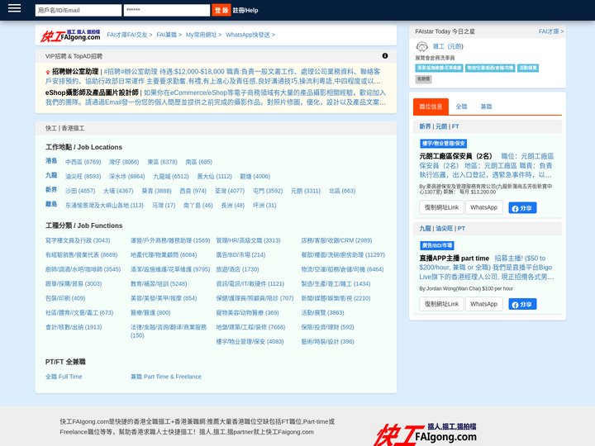Viewport: 595px width, 446px height.
Task: Click WhatsApp button for 直播APP主播 job
Action: pos(483,304)
